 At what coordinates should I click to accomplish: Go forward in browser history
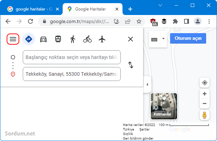pyautogui.click(x=19, y=21)
